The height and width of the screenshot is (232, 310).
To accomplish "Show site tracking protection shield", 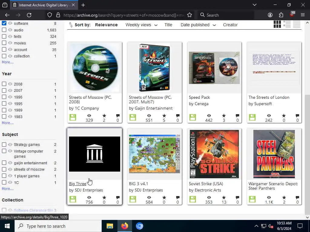I will [x=50, y=15].
